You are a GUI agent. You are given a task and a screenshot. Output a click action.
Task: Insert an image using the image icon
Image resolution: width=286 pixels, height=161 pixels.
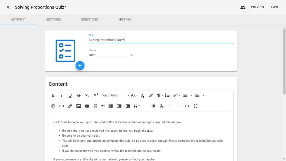pyautogui.click(x=78, y=106)
